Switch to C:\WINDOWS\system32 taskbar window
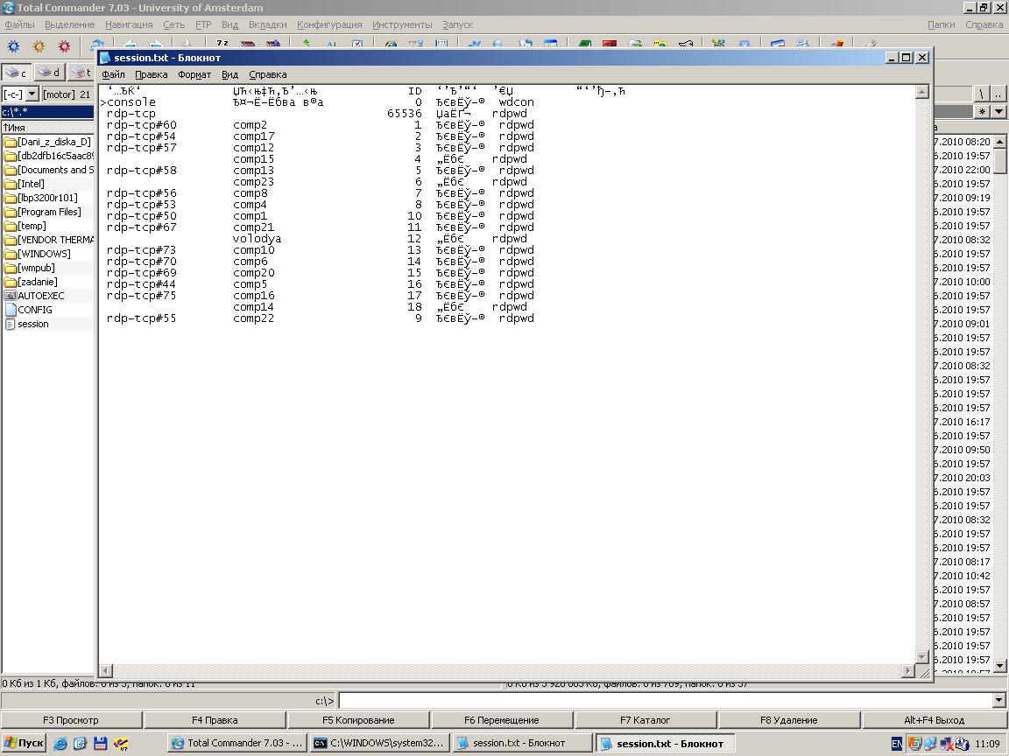Image resolution: width=1009 pixels, height=756 pixels. pos(379,743)
